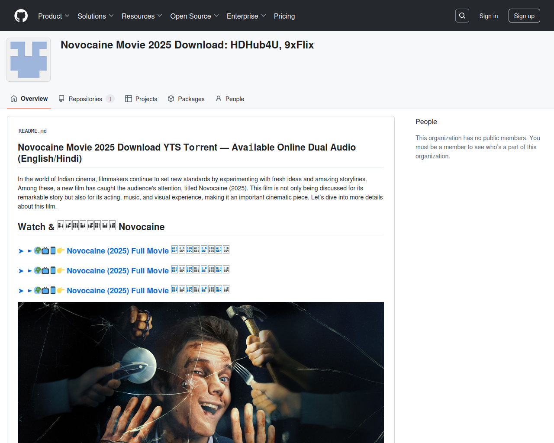Switch to the People tab

pyautogui.click(x=230, y=99)
